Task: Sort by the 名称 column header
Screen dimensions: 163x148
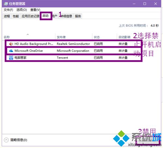Action: click(7, 37)
